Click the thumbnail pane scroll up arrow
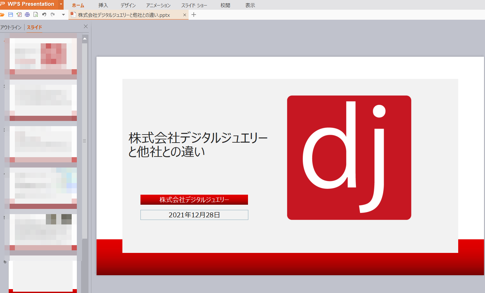The width and height of the screenshot is (485, 293). (x=85, y=38)
